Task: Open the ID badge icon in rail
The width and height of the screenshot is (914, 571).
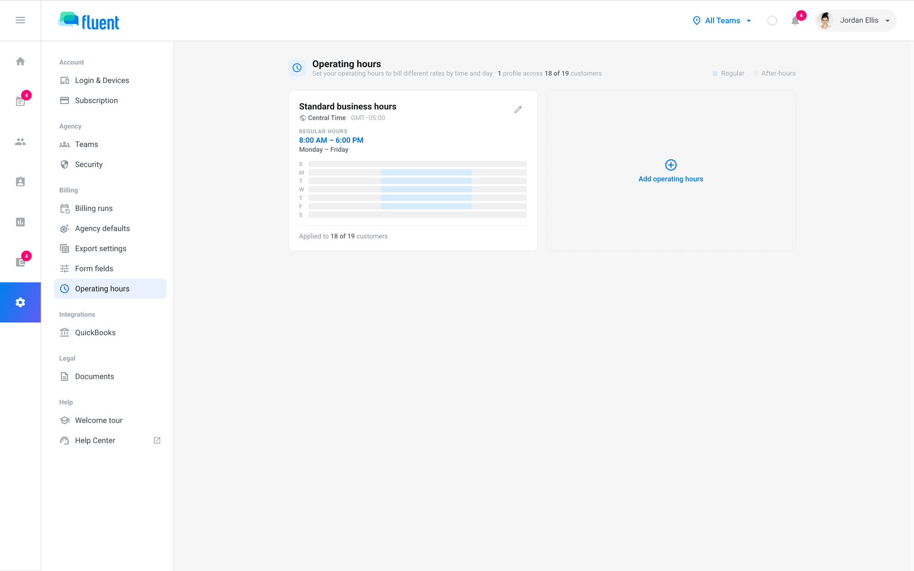Action: point(20,182)
